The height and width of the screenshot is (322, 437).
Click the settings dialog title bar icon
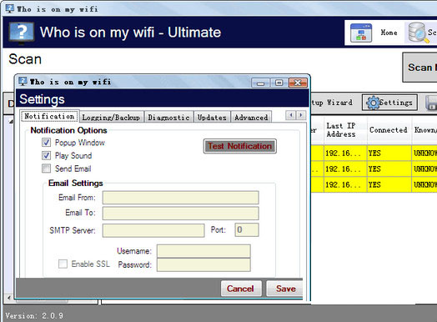tap(23, 82)
